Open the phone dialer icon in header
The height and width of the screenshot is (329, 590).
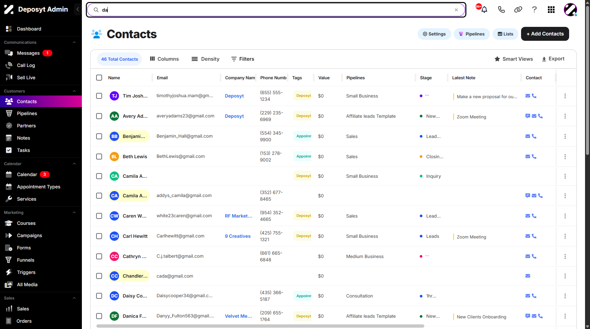[x=501, y=10]
